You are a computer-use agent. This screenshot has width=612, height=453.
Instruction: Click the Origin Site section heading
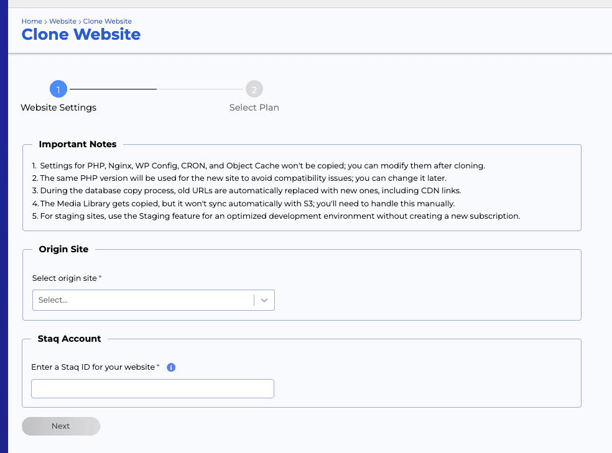(63, 249)
